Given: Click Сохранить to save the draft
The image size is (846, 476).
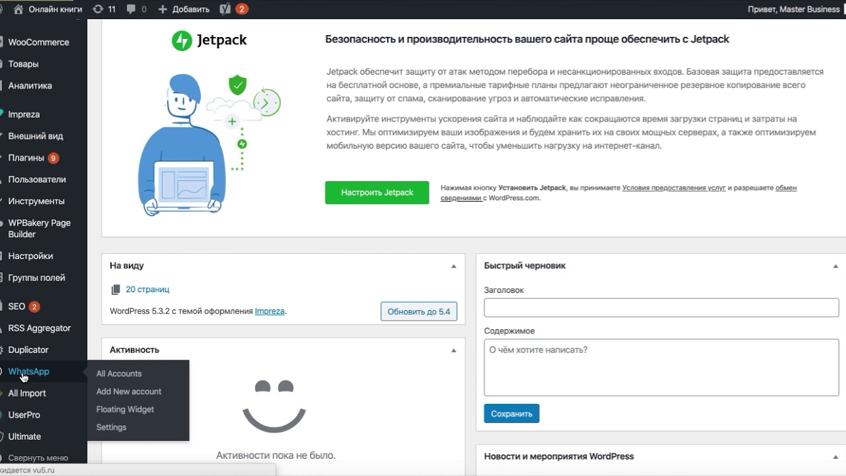Looking at the screenshot, I should pyautogui.click(x=512, y=414).
